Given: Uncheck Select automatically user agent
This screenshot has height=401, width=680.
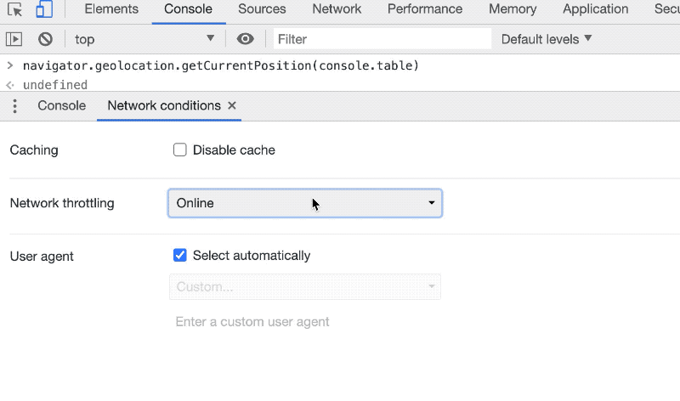Looking at the screenshot, I should [180, 256].
